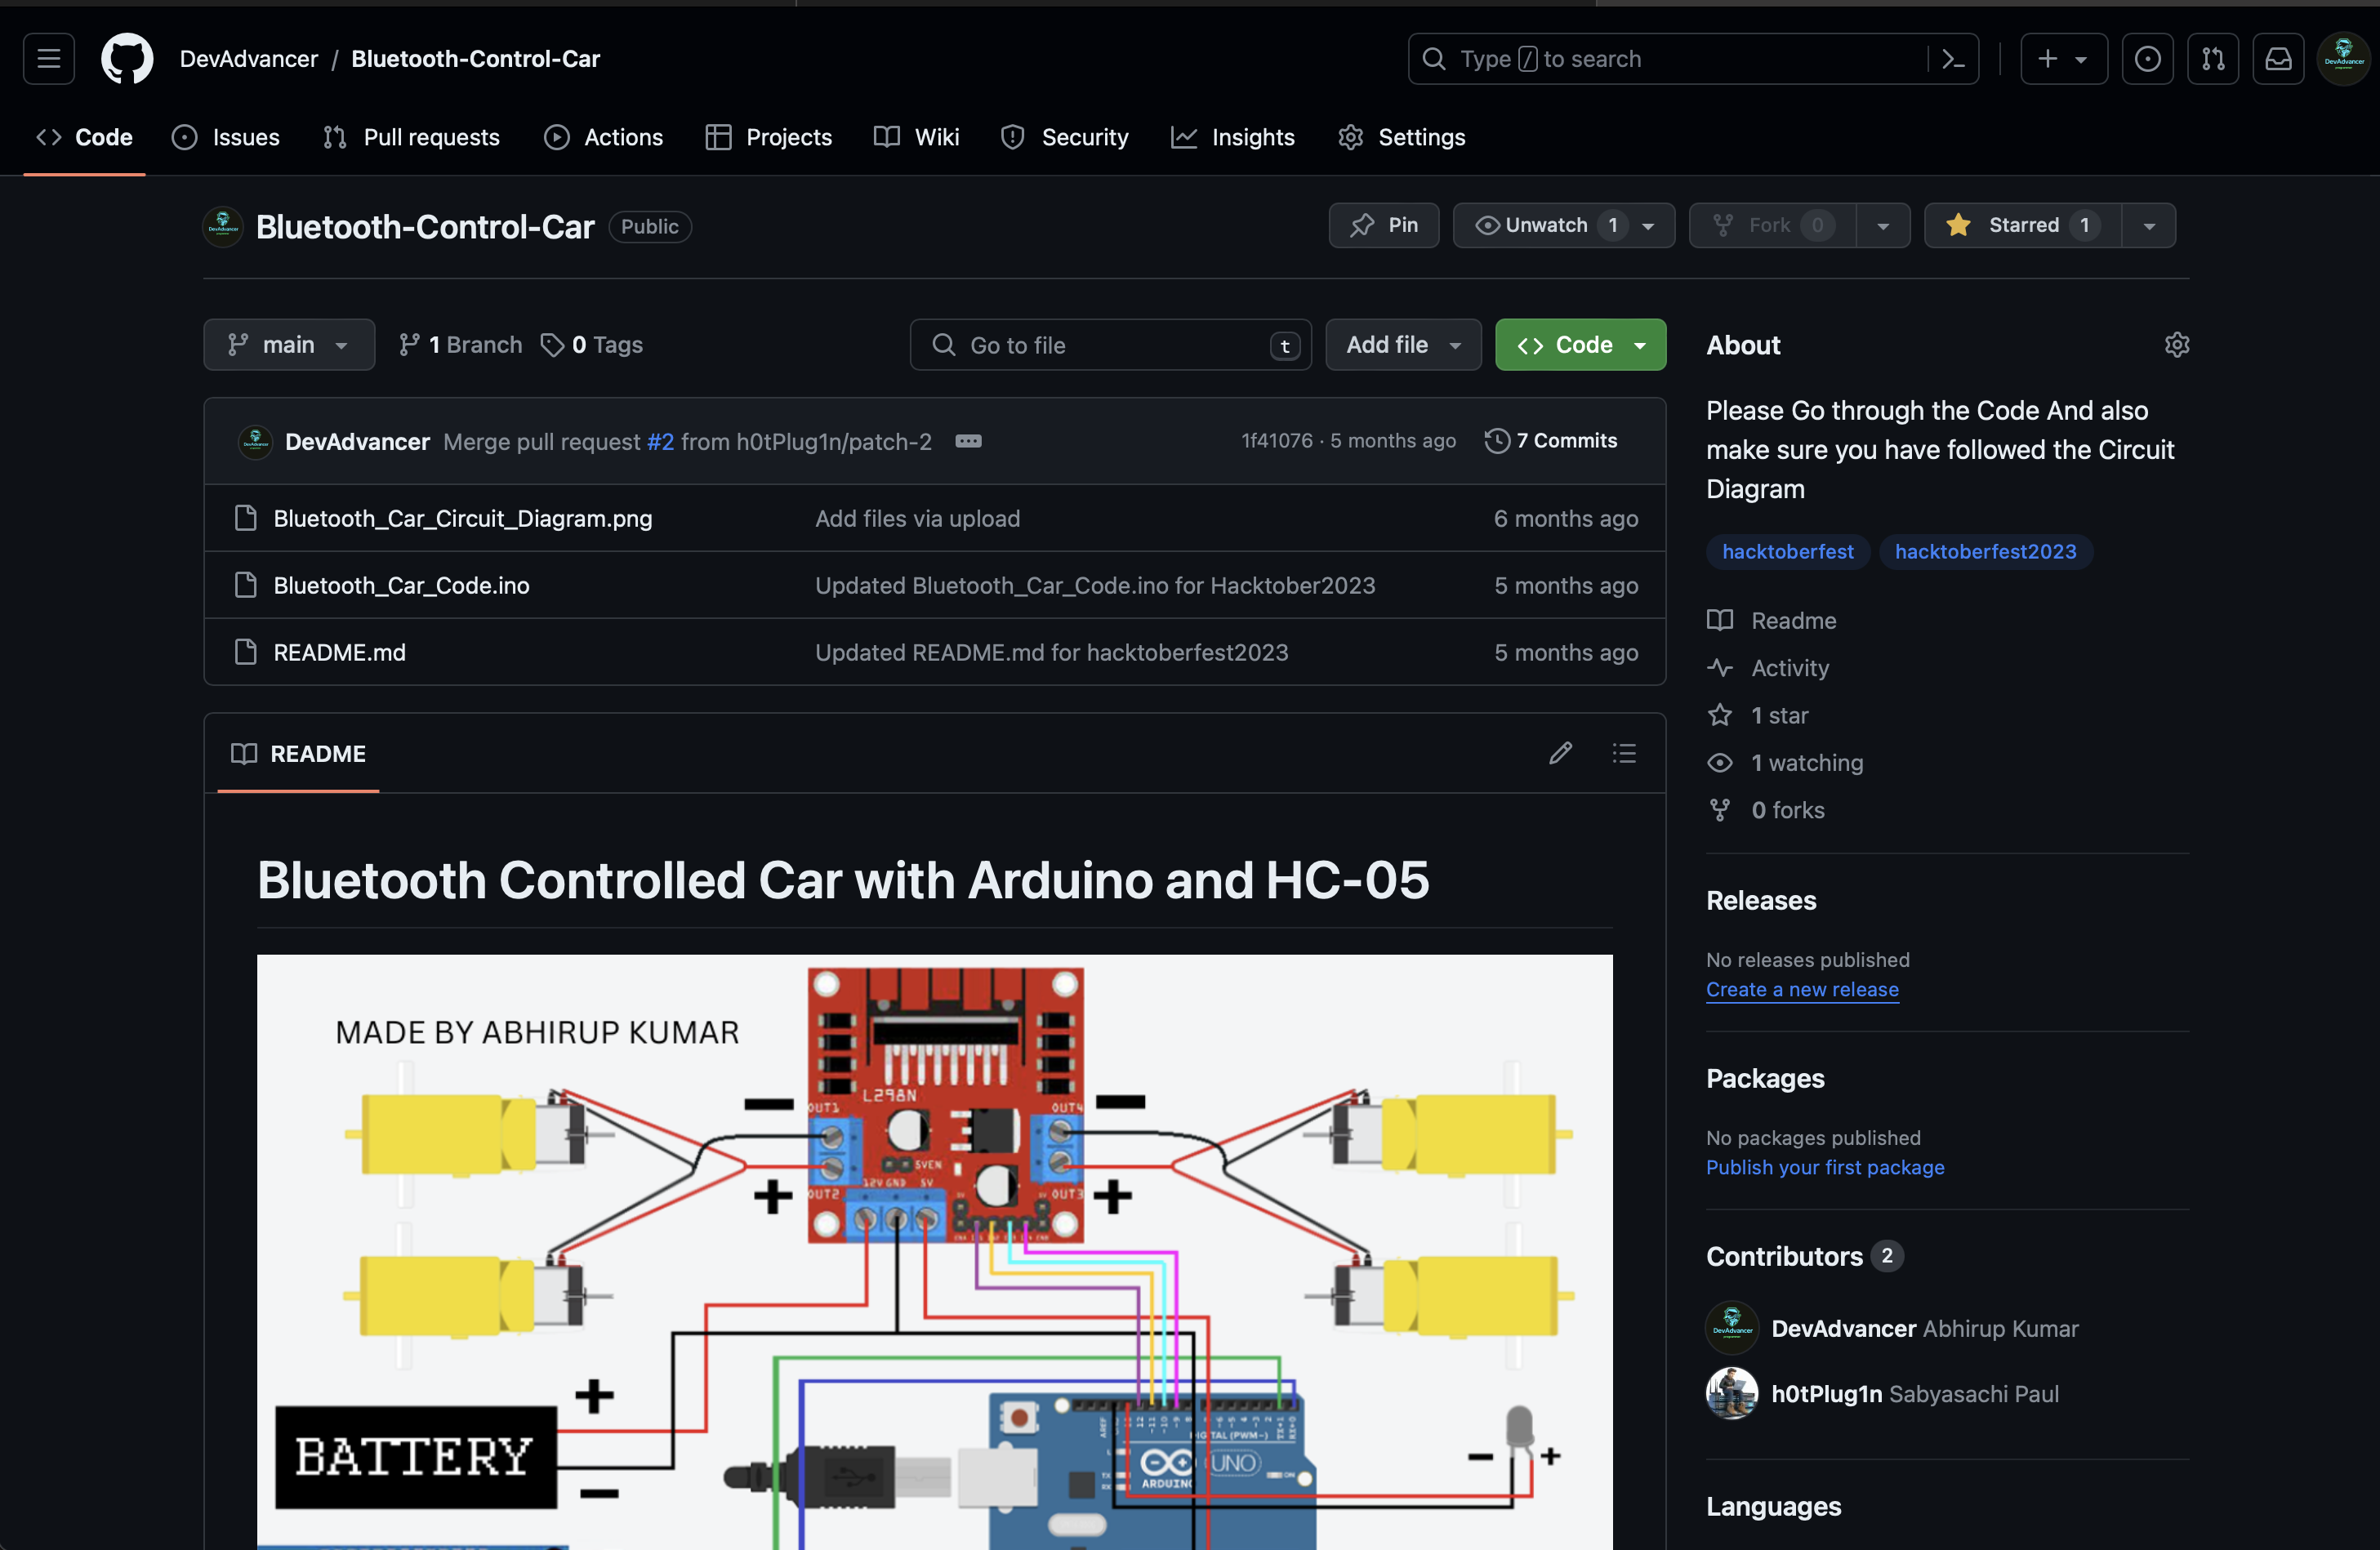The width and height of the screenshot is (2380, 1550).
Task: Open the create new plus dropdown
Action: click(x=2063, y=59)
